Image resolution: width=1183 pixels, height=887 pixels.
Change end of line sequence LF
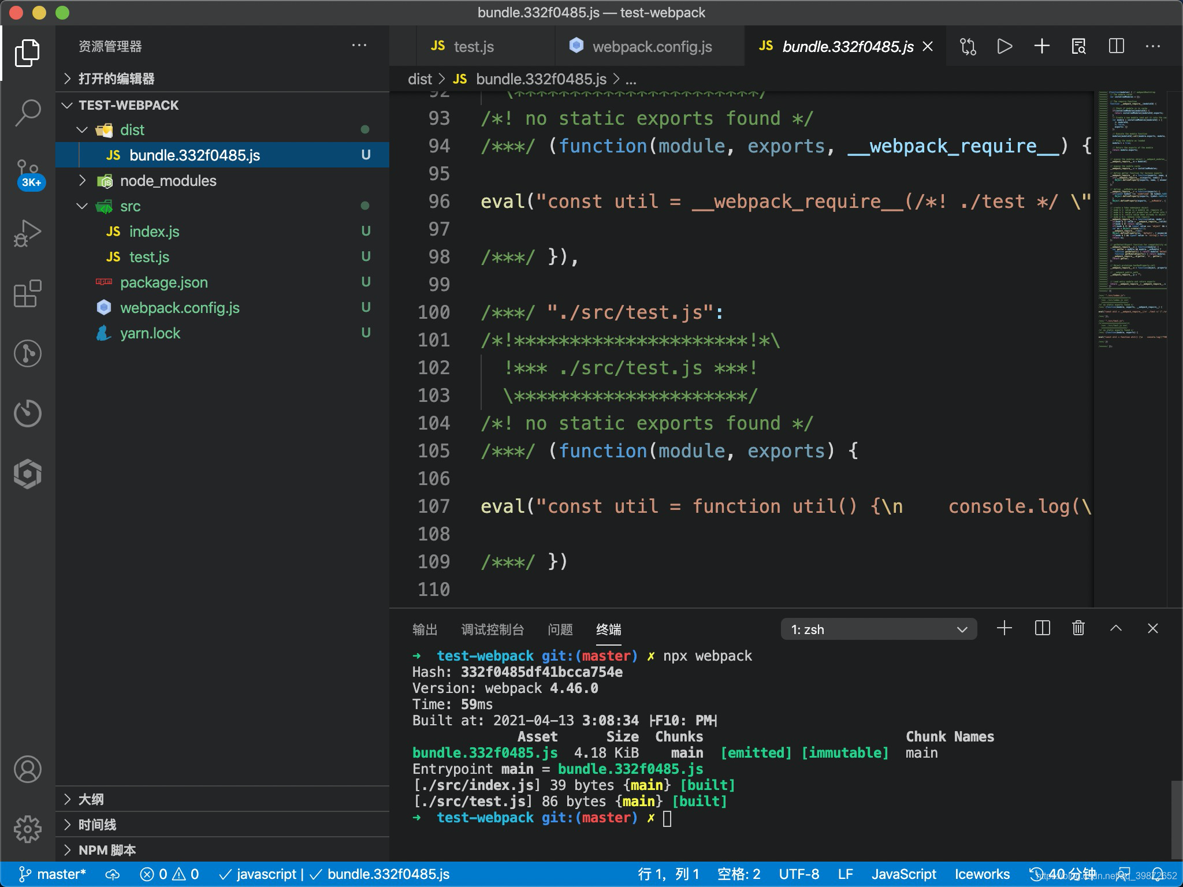(x=845, y=874)
